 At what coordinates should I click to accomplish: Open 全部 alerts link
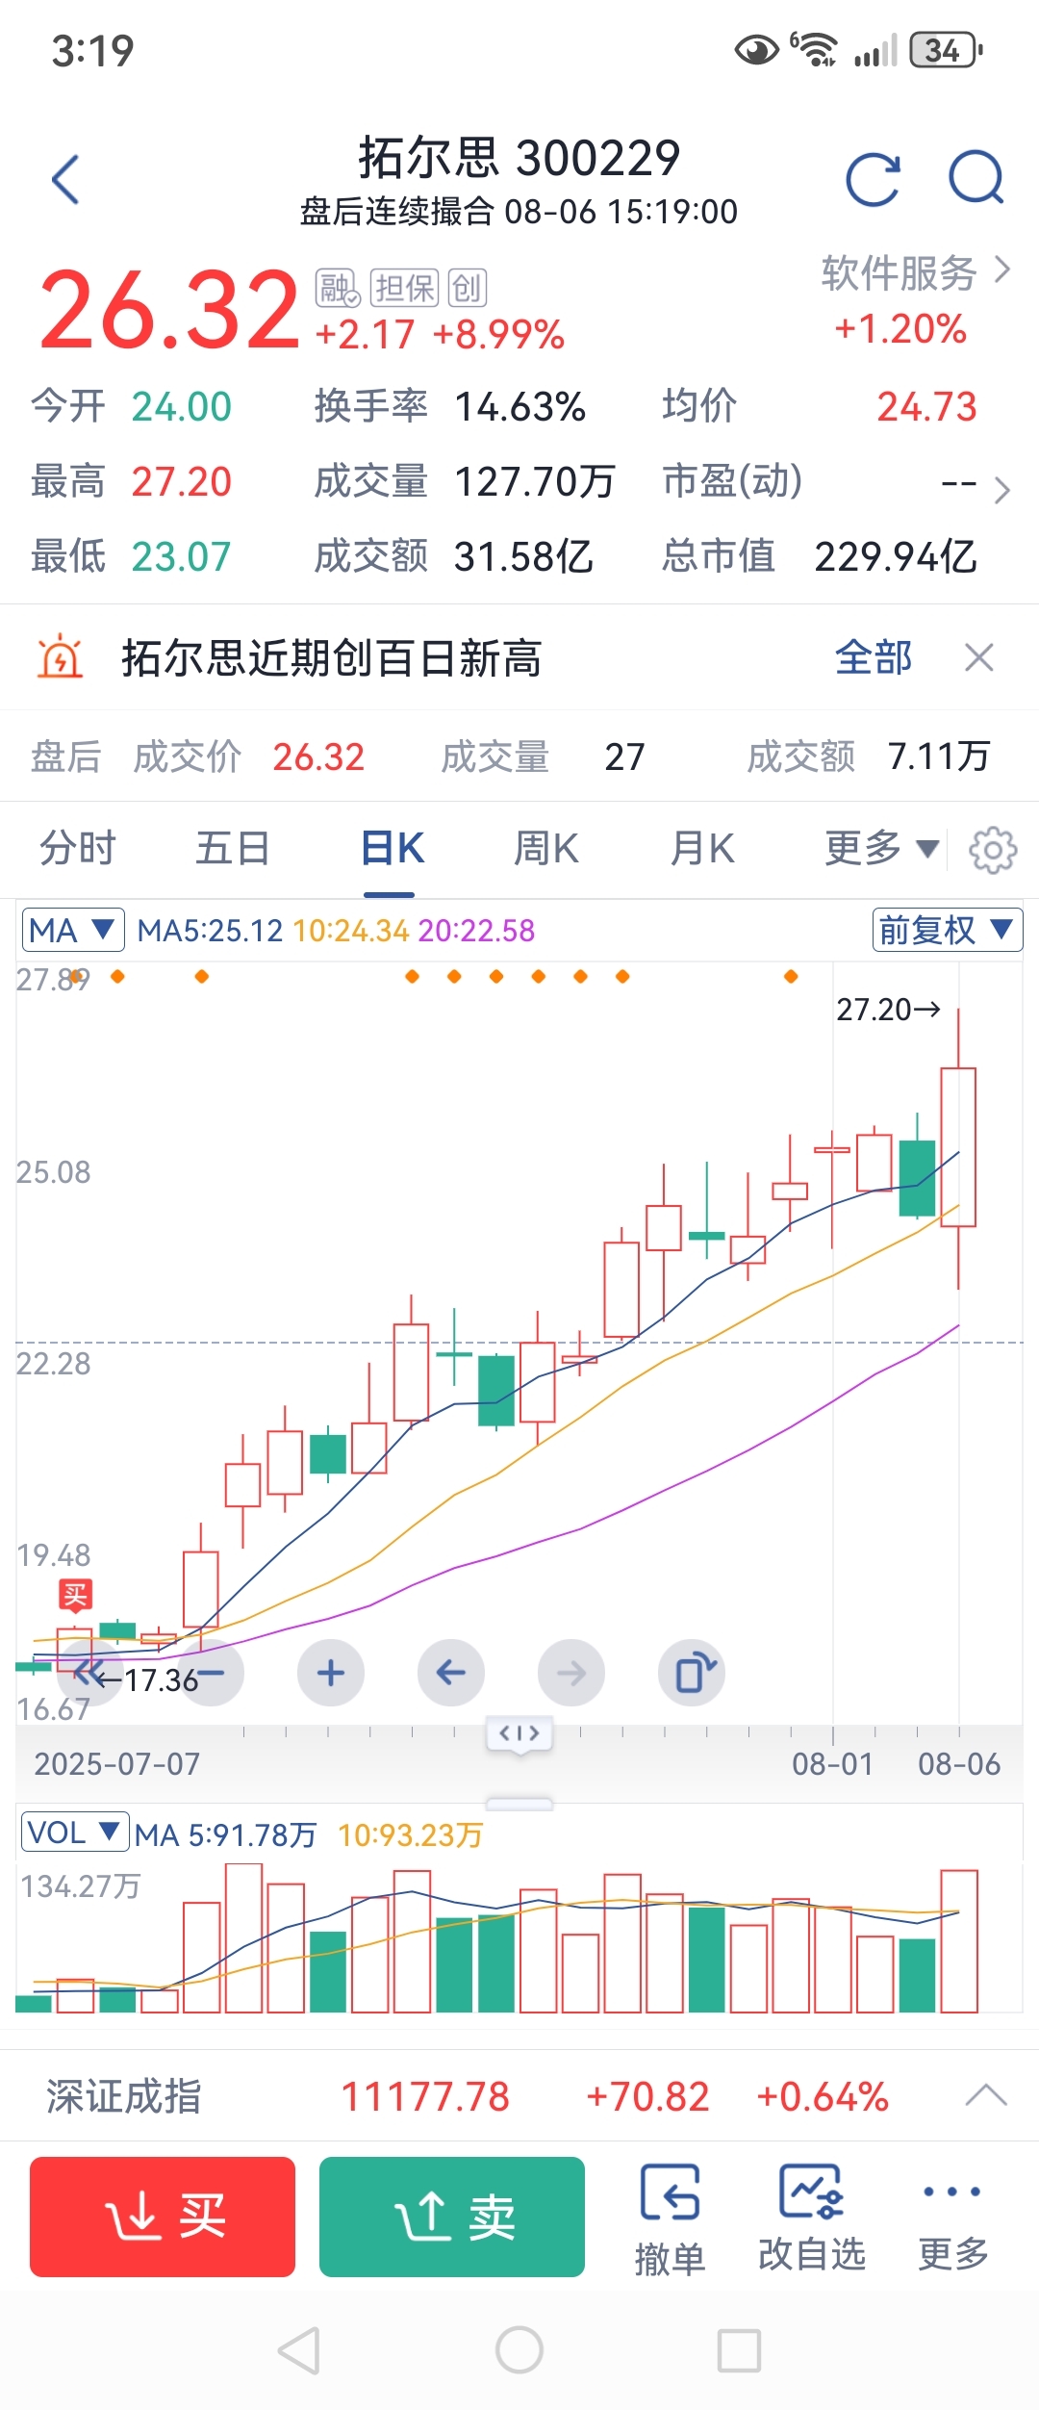874,658
